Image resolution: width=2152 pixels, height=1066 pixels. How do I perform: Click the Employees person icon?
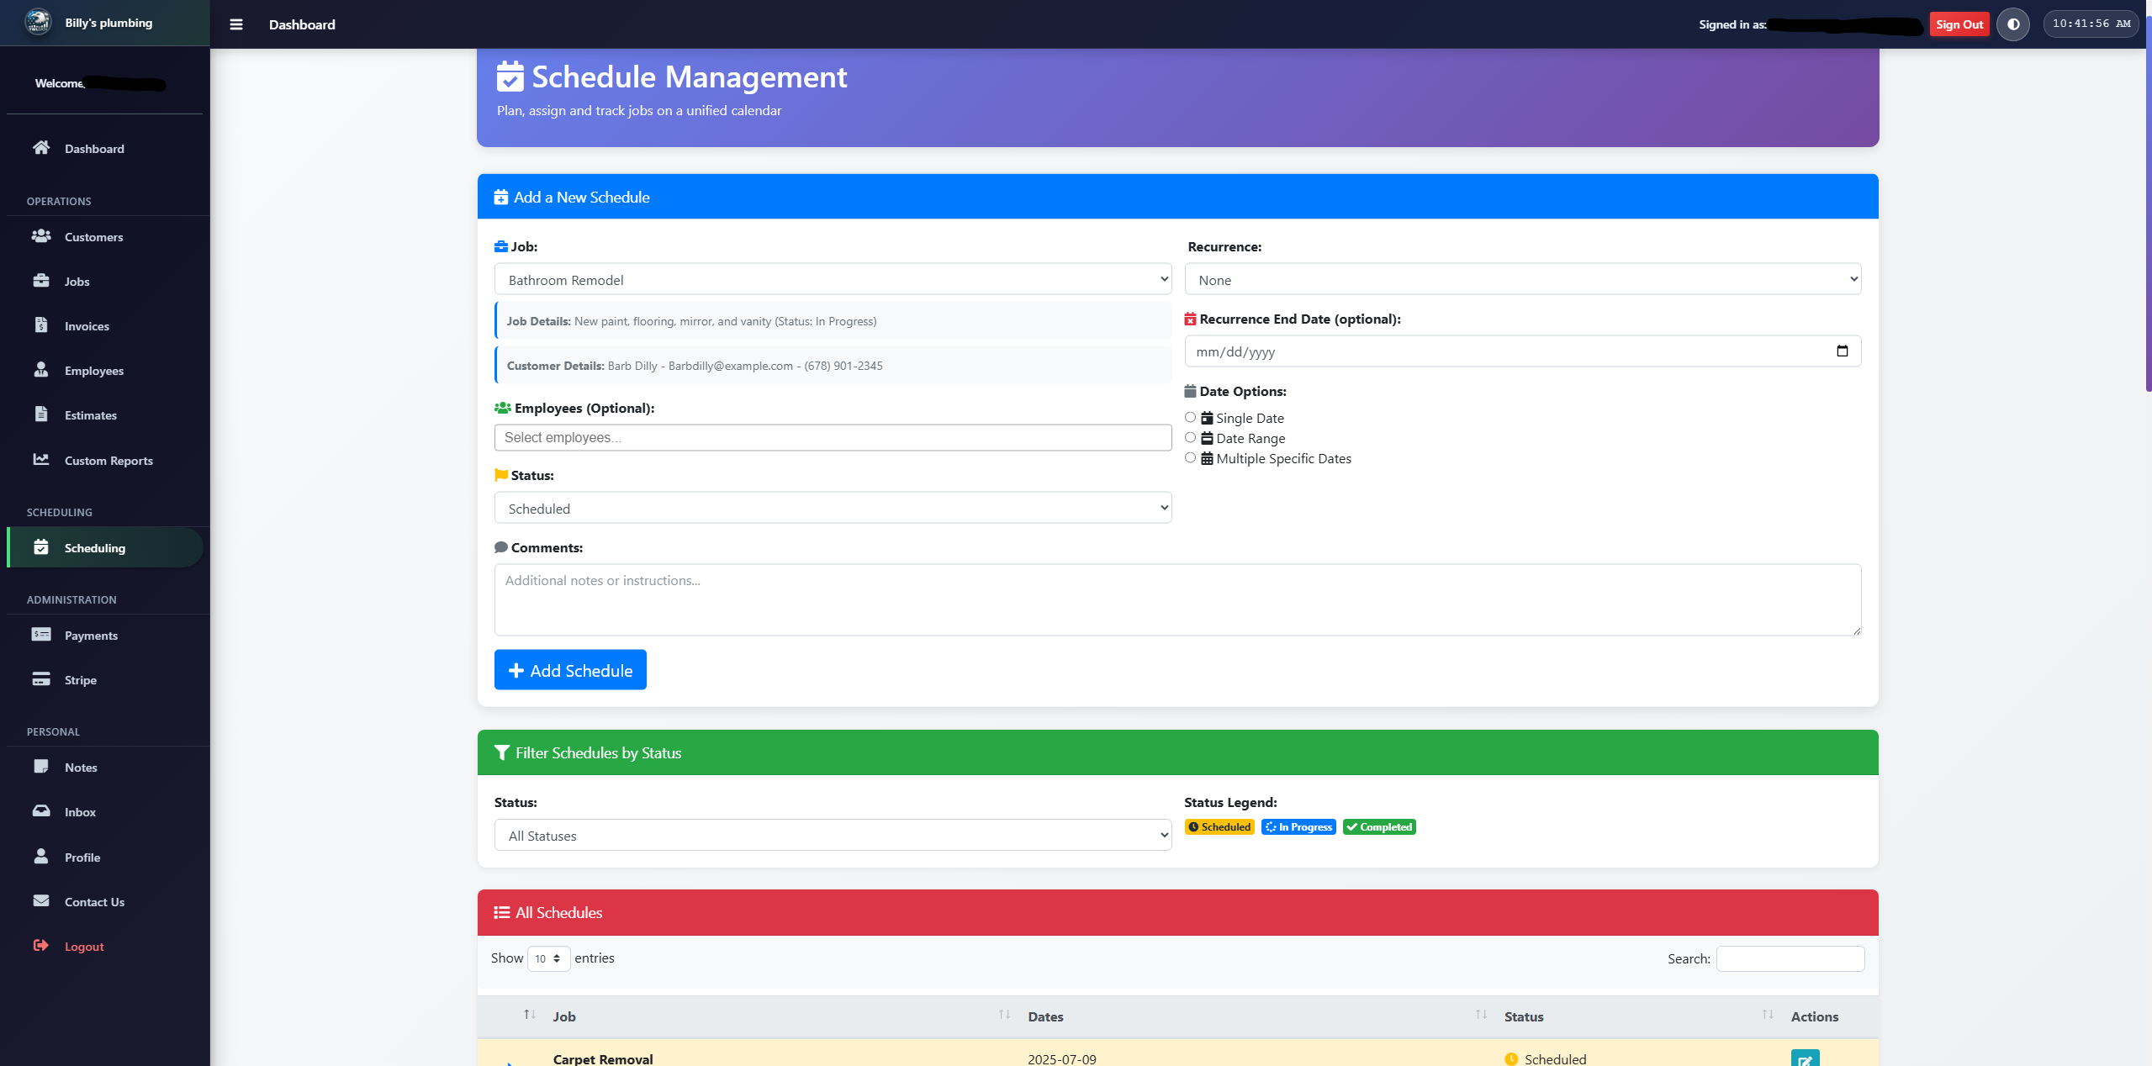[41, 370]
